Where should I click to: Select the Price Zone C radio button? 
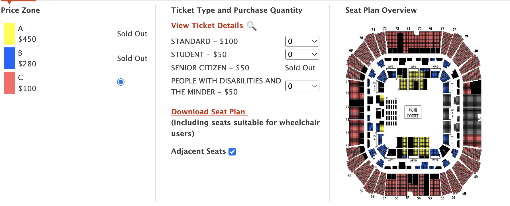[x=121, y=82]
